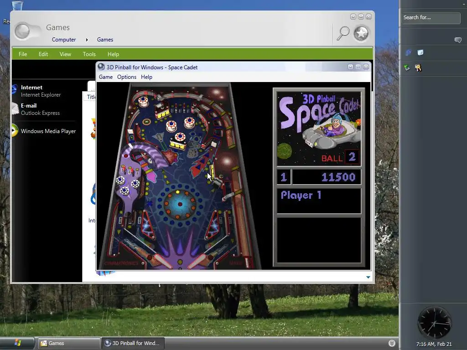Viewport: 467px width, 350px height.
Task: Open the Options menu in 3D Pinball
Action: 127,77
